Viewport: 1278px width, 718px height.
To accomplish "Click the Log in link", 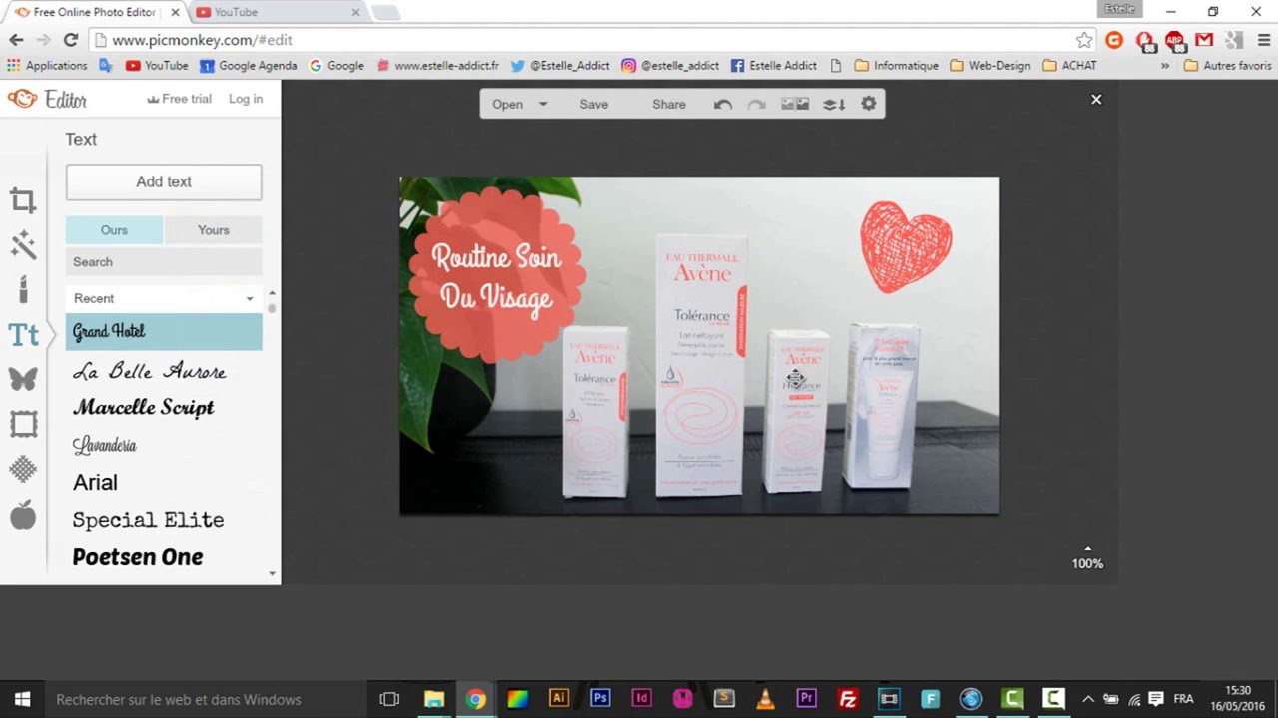I will click(x=246, y=99).
